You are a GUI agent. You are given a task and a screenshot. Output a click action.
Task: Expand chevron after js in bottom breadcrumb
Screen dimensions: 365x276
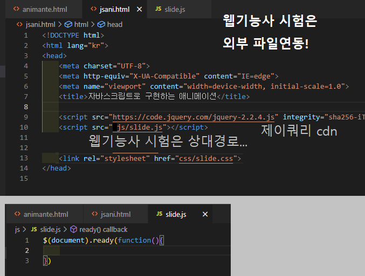tap(24, 230)
